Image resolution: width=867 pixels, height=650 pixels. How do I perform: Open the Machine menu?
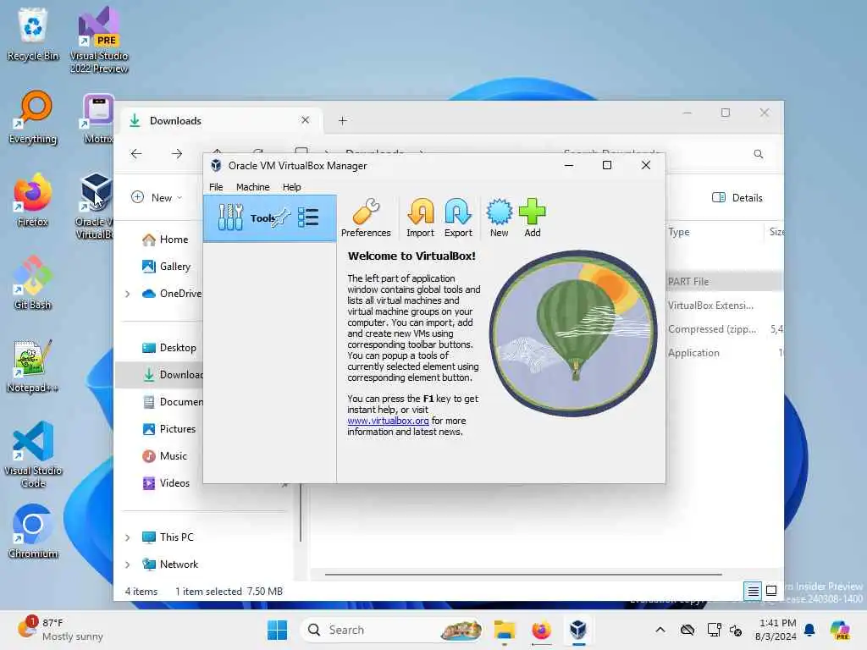coord(252,187)
